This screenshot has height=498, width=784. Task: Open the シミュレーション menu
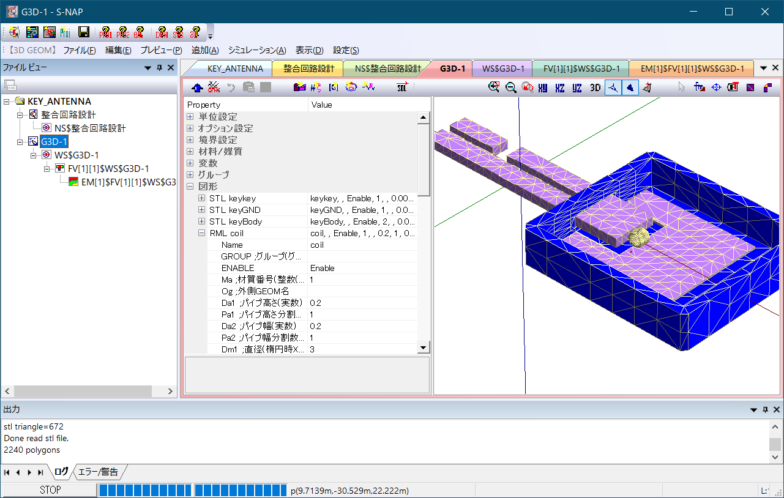tap(256, 50)
